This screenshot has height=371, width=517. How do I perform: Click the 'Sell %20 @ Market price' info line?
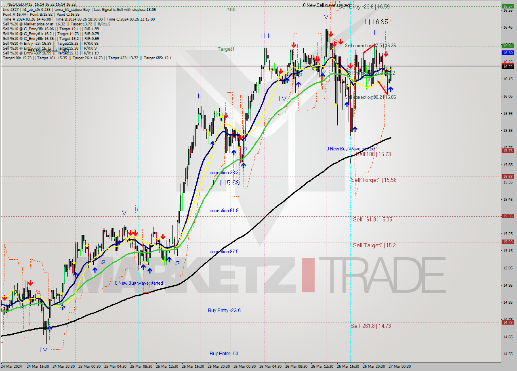[57, 24]
